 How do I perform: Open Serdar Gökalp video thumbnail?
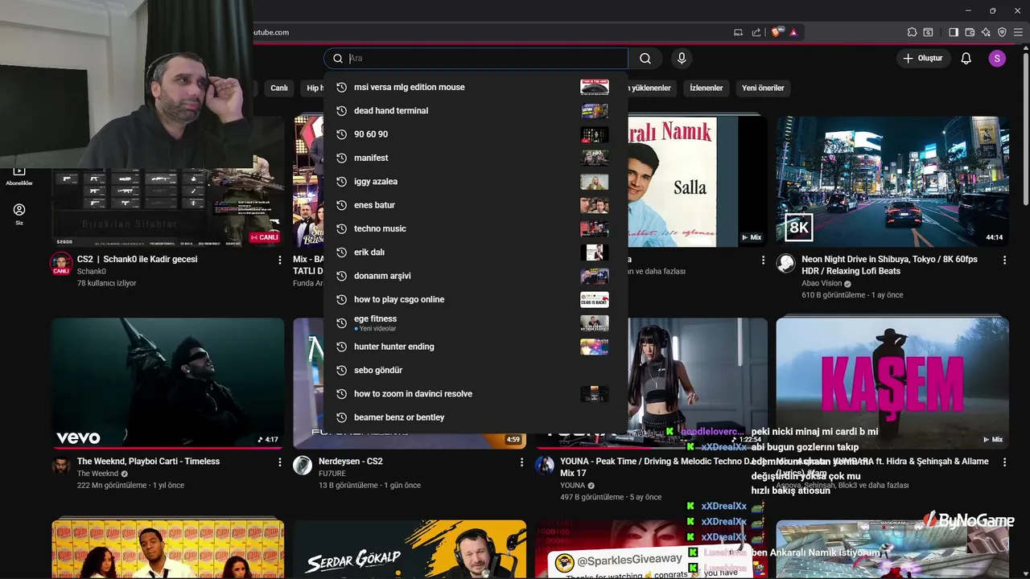(x=410, y=549)
